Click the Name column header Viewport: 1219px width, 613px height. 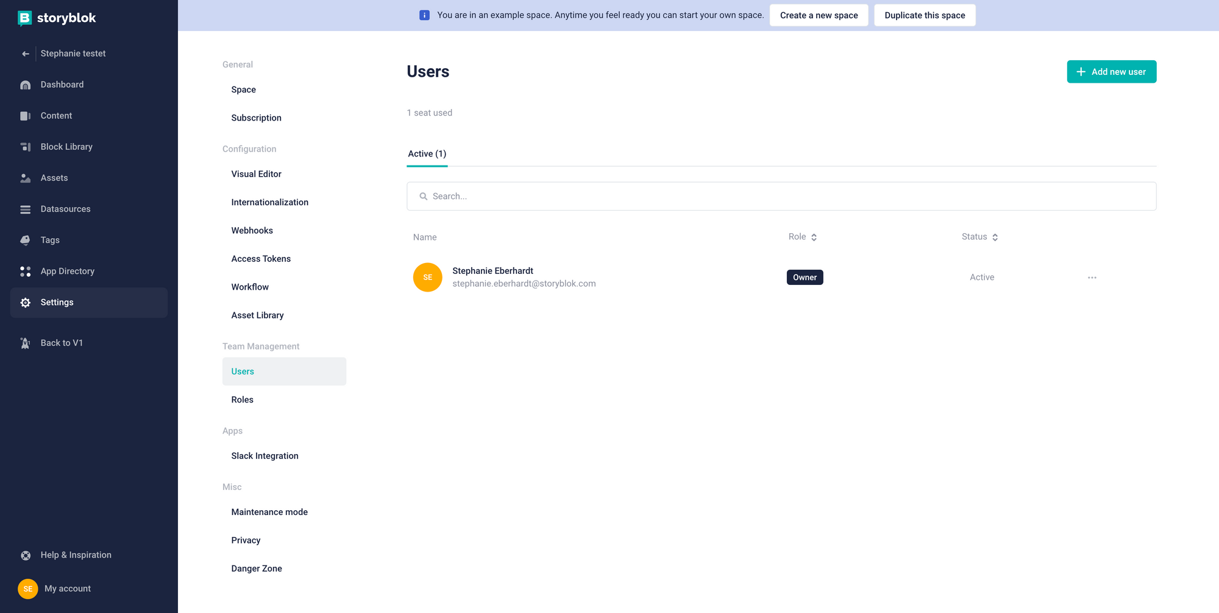425,237
